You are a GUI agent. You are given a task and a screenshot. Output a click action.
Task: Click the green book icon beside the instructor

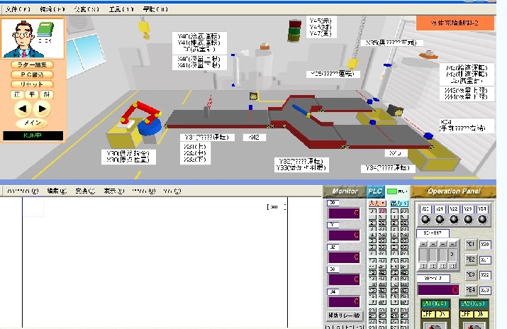pyautogui.click(x=45, y=30)
